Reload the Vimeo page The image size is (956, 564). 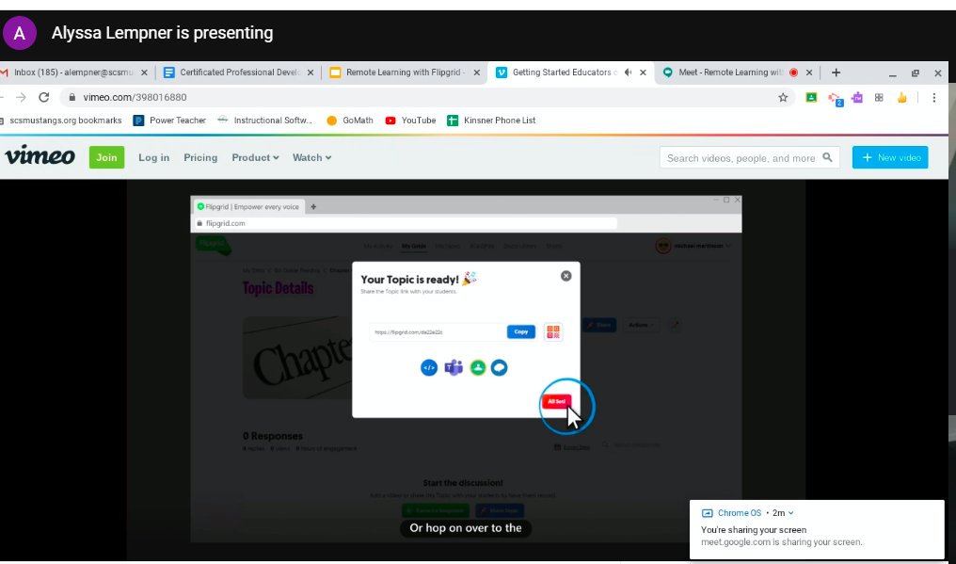(x=44, y=97)
